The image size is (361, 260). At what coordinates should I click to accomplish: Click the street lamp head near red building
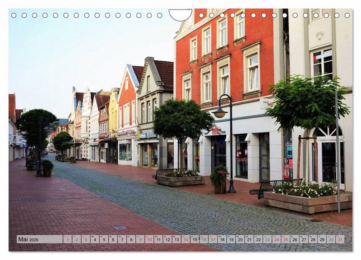coord(220,113)
